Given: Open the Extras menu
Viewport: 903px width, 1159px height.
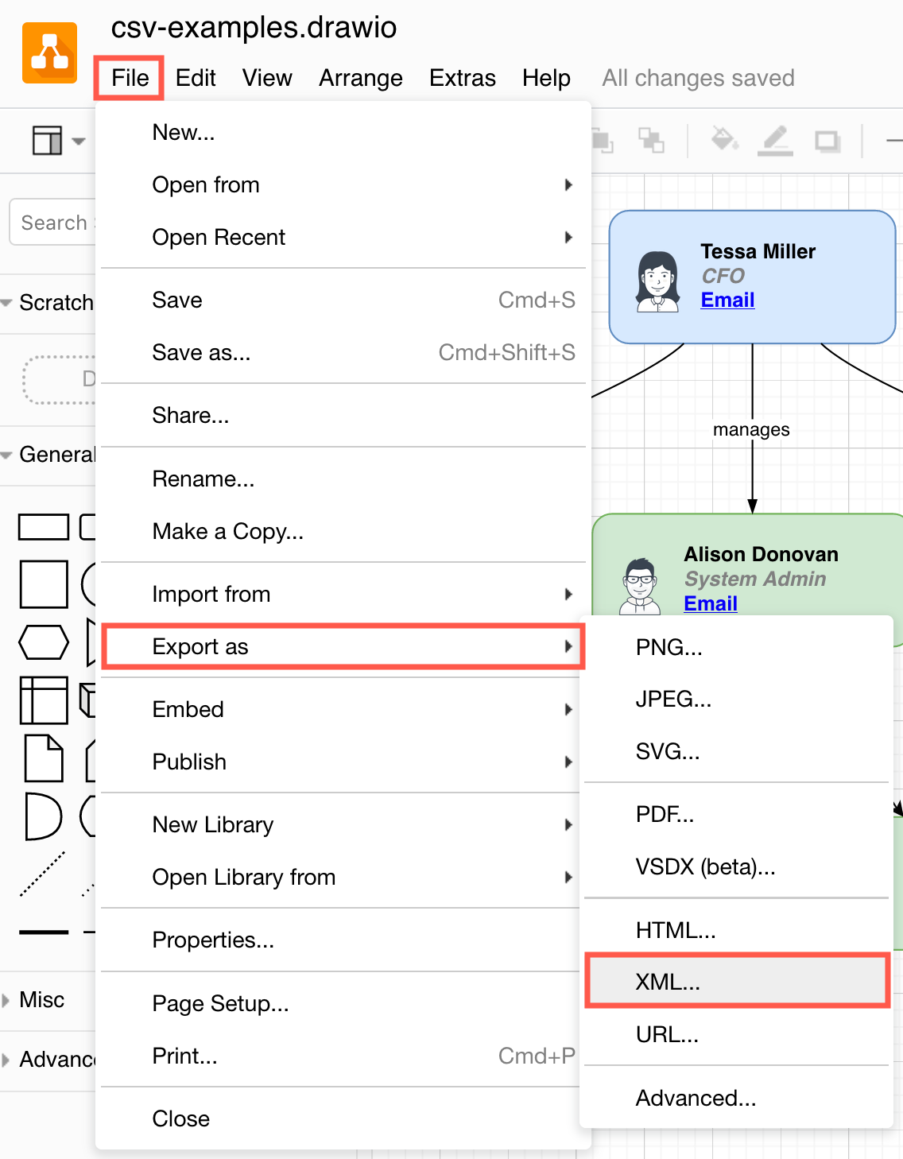Looking at the screenshot, I should click(x=462, y=77).
